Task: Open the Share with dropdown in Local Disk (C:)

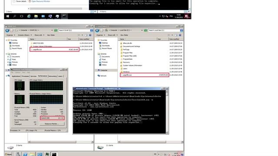Action: [x=113, y=35]
